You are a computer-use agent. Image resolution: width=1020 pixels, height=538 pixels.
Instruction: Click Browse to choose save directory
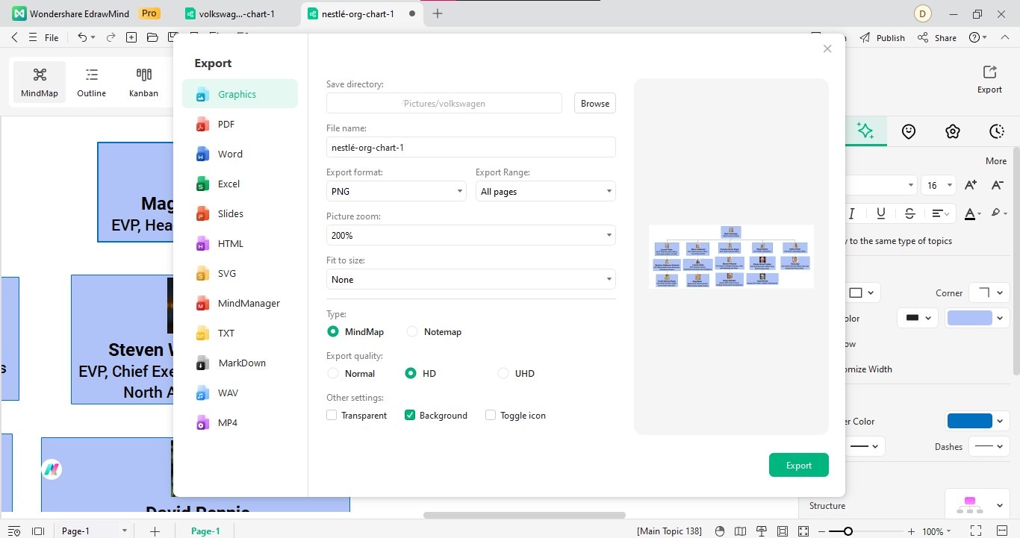coord(595,103)
